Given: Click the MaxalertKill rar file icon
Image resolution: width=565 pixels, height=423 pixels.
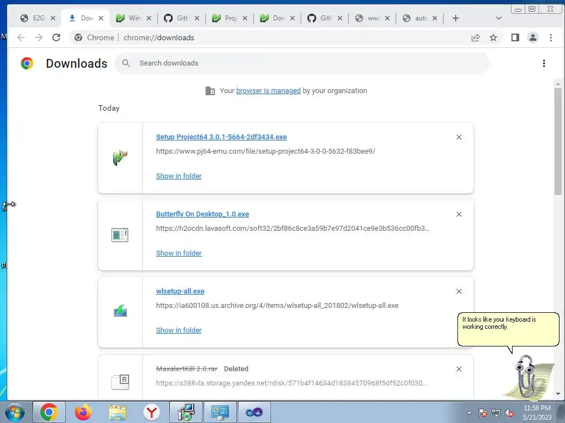Looking at the screenshot, I should coord(120,382).
